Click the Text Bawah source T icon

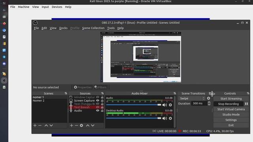[71, 107]
